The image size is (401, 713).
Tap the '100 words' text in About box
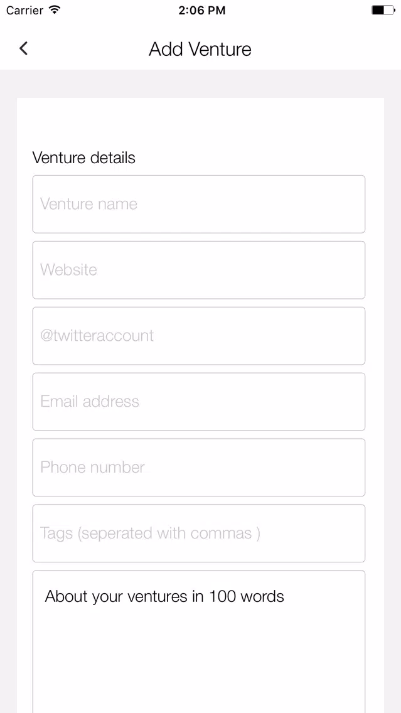[246, 596]
